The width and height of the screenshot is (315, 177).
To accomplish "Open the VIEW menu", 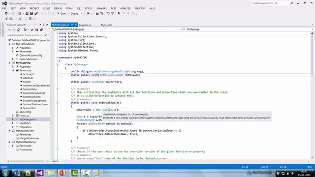I will [x=23, y=8].
